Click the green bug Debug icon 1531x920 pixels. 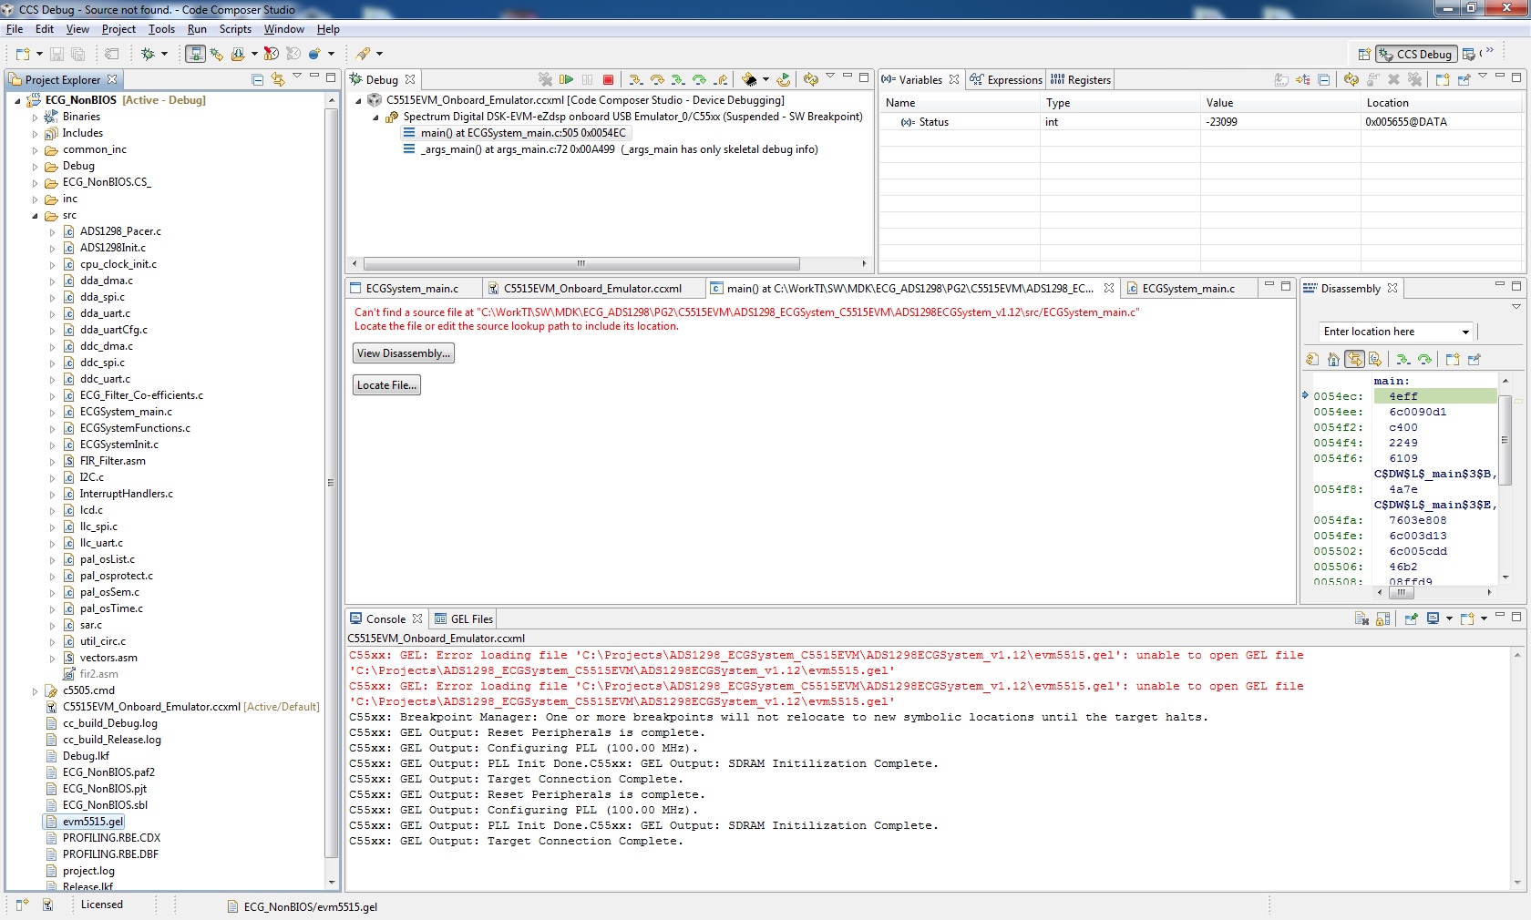(148, 55)
